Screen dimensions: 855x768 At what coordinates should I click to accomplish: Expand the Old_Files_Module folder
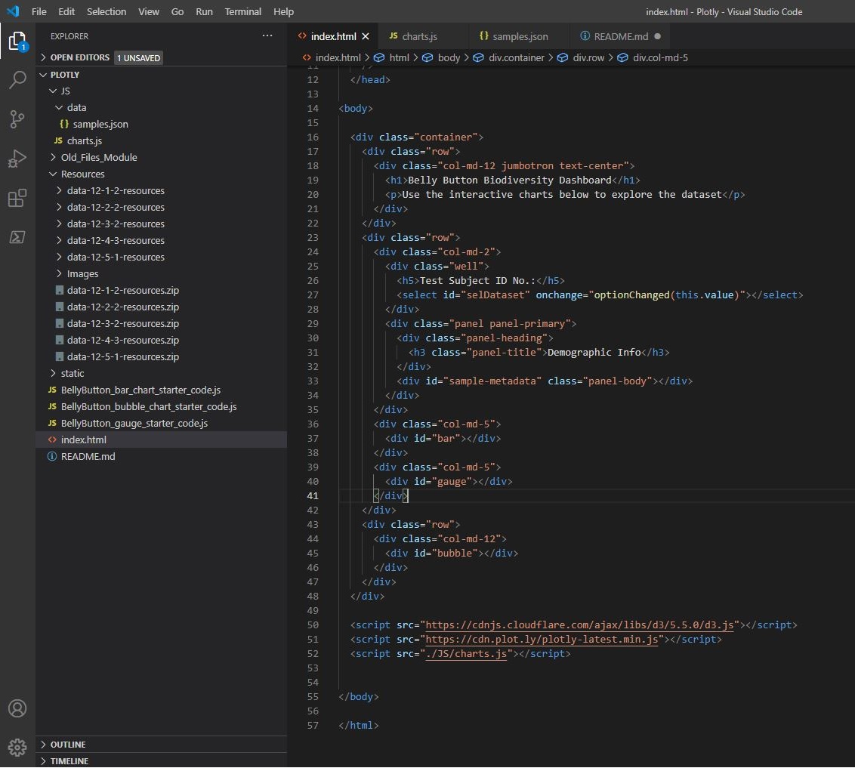[99, 157]
